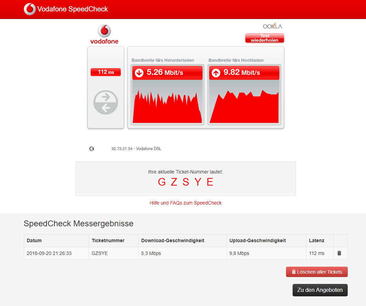Open the OOKLA logo link

[272, 26]
